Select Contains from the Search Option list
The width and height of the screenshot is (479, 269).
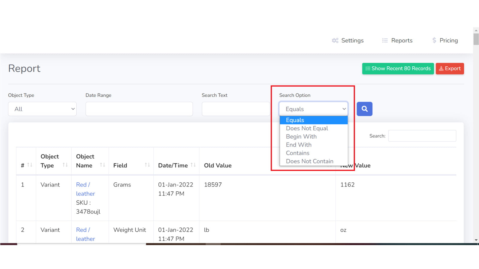[x=297, y=153]
